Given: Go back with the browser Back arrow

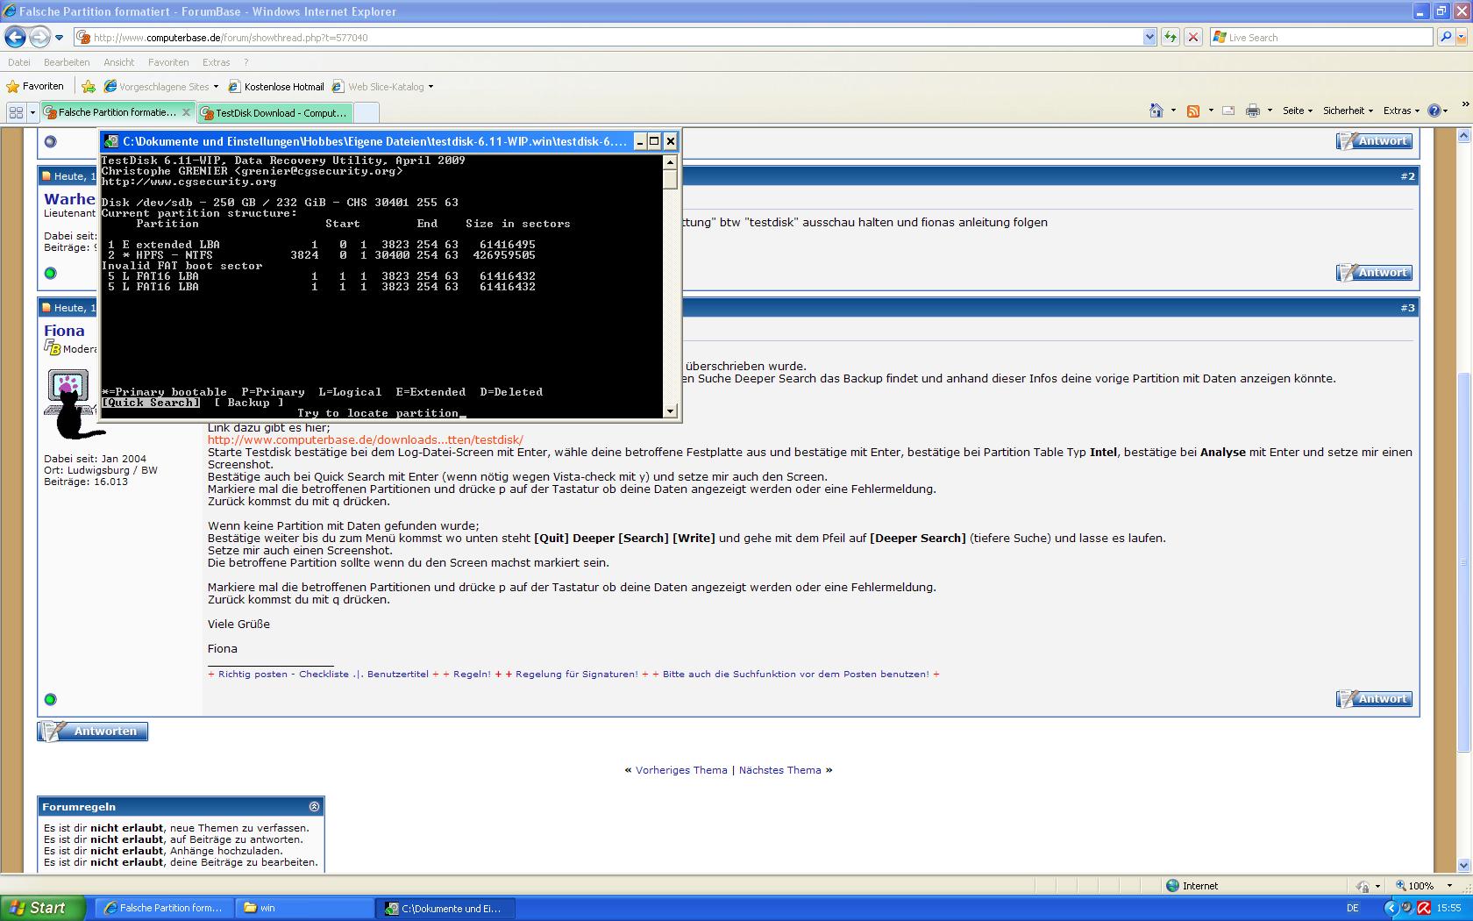Looking at the screenshot, I should pyautogui.click(x=15, y=37).
